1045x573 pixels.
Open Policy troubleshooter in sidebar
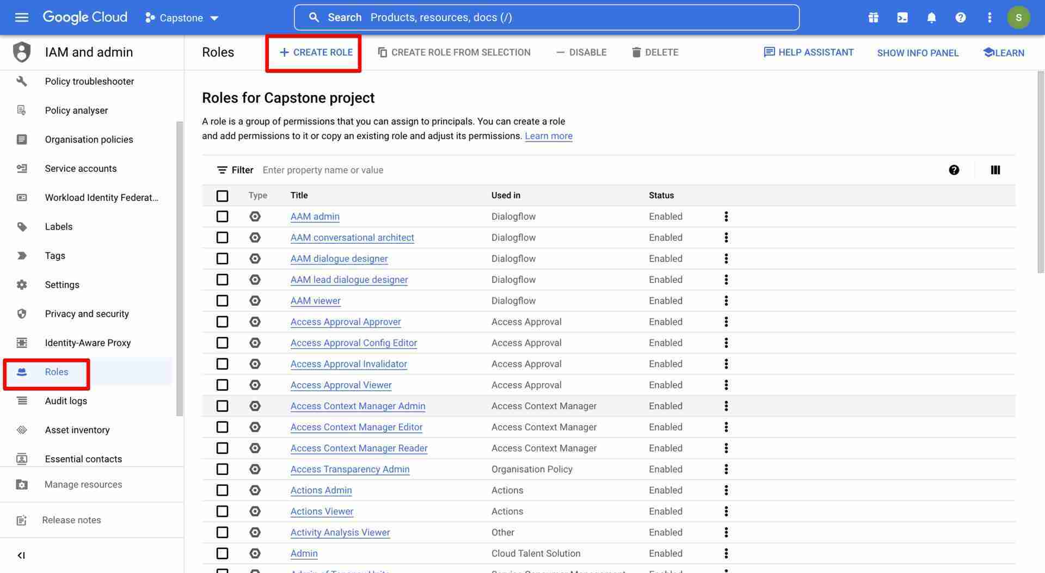[89, 81]
